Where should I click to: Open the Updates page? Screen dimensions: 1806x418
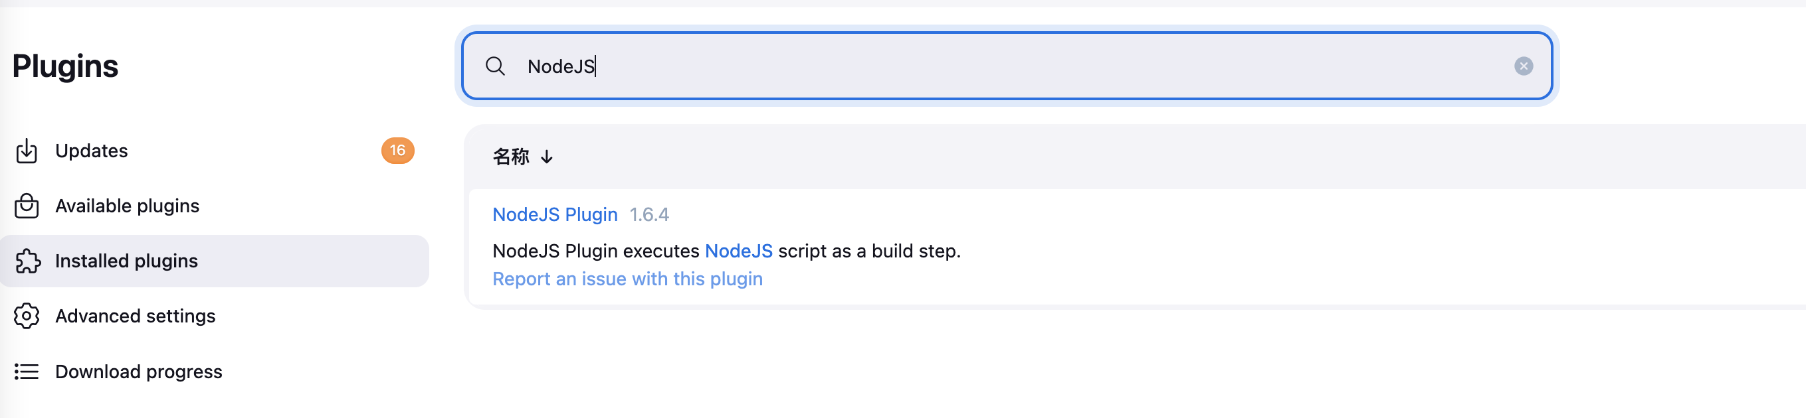[91, 151]
